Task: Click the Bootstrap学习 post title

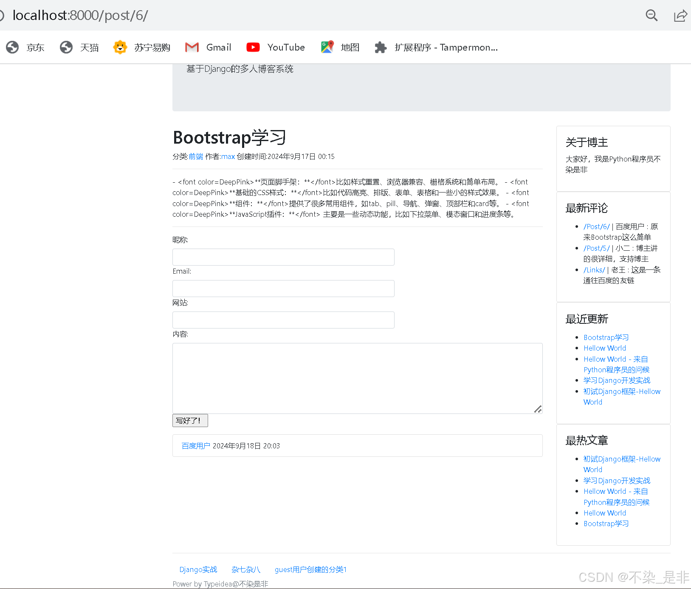Action: 229,138
